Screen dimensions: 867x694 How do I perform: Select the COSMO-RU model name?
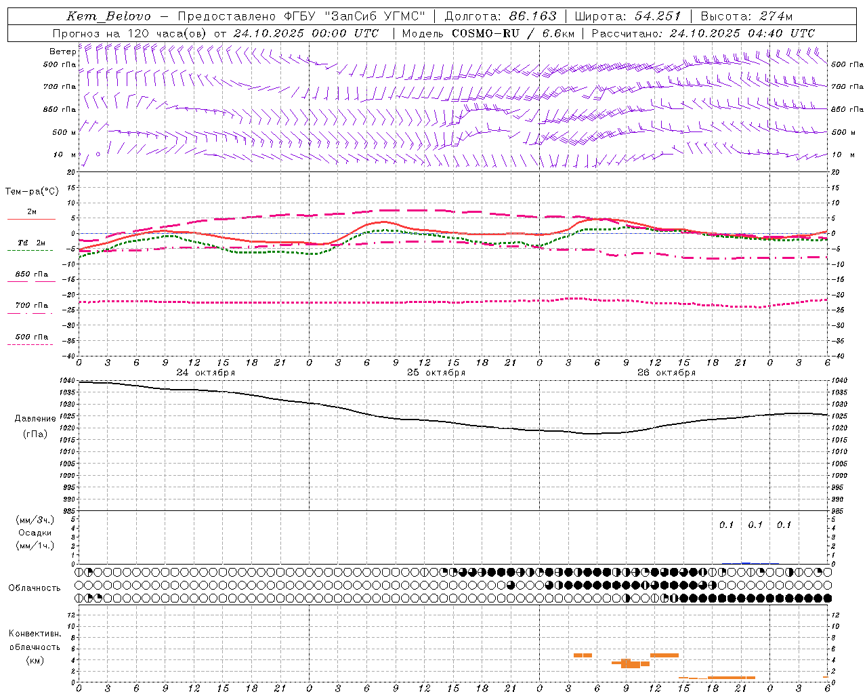click(486, 33)
